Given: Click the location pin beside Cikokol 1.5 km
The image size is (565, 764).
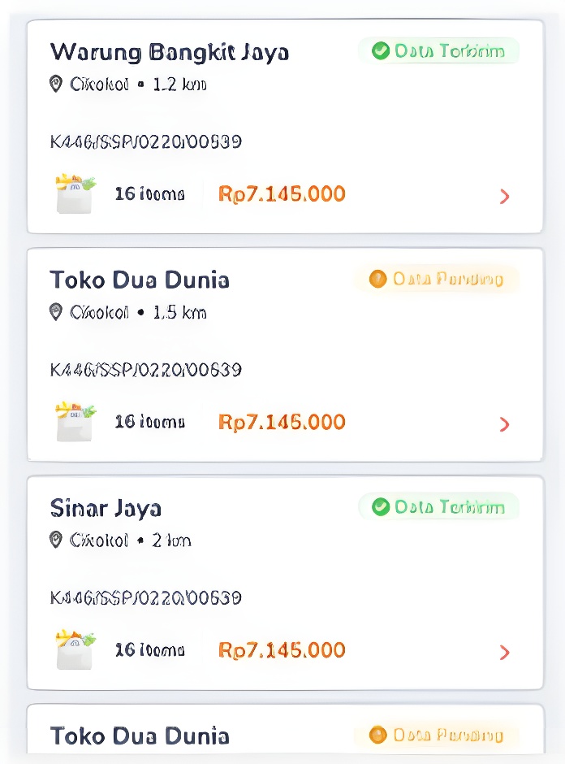Looking at the screenshot, I should (x=56, y=312).
